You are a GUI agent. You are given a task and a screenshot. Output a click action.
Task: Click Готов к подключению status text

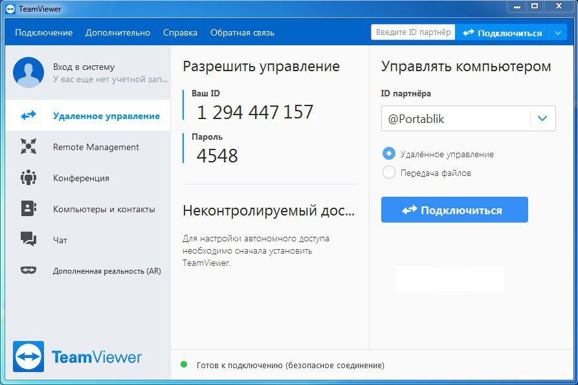[291, 366]
